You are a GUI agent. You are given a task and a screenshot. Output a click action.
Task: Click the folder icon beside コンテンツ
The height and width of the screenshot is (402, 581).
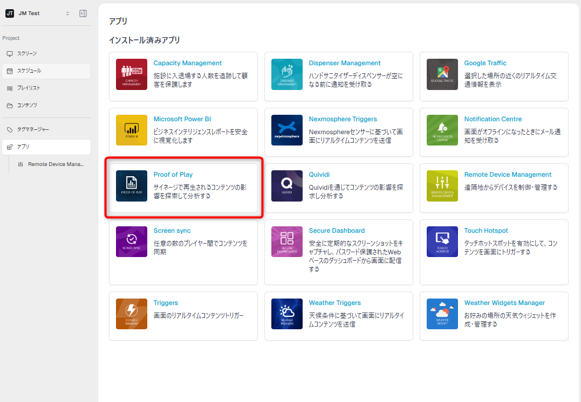click(x=10, y=106)
